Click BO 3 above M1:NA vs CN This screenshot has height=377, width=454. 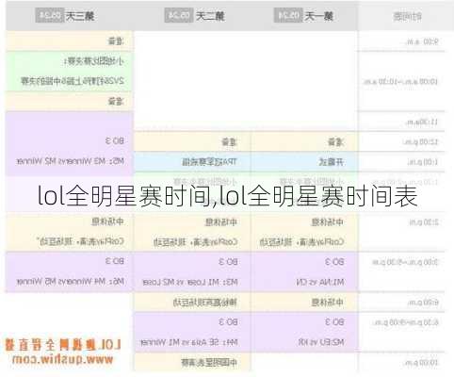[334, 262]
